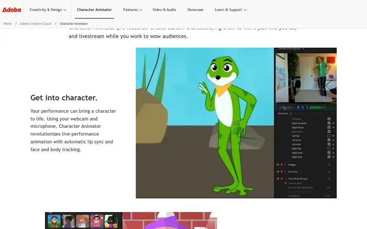
Task: Click the Smoothing value
Action: point(328,196)
